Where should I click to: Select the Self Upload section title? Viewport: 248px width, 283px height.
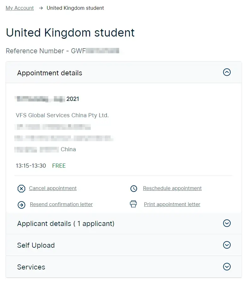(36, 245)
